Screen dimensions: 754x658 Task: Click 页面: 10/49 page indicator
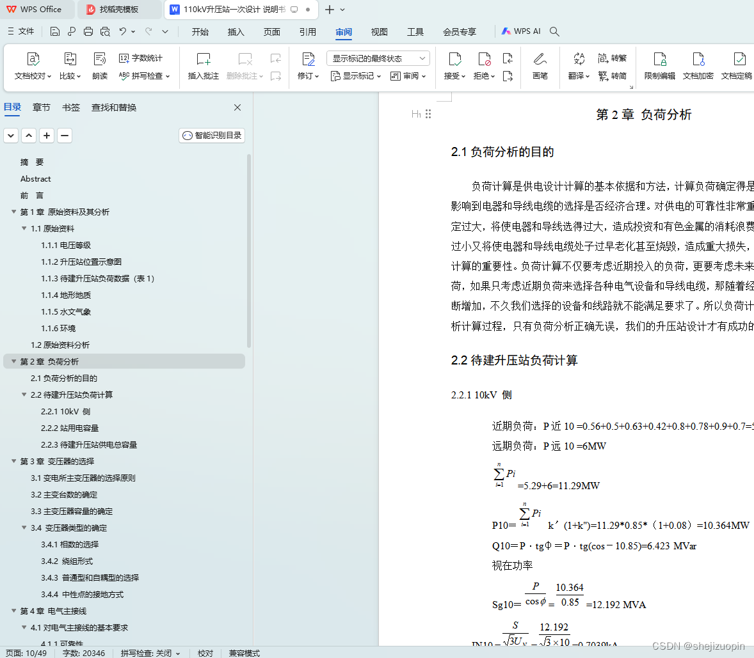click(x=26, y=653)
